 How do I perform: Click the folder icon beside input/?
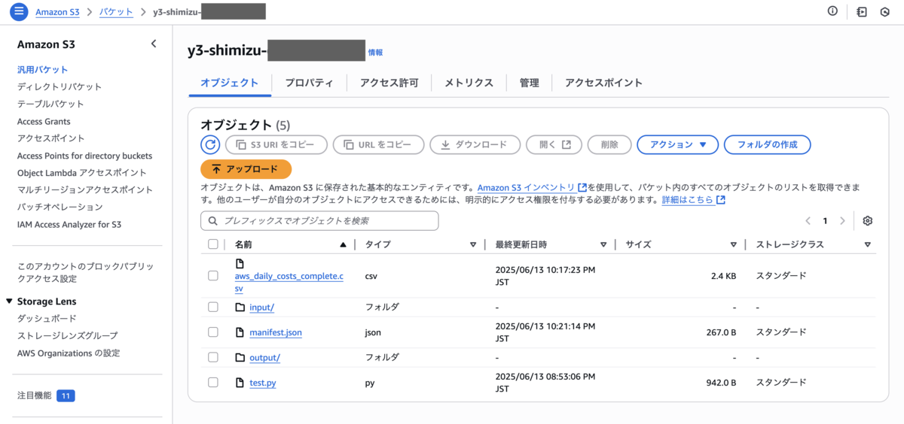240,307
